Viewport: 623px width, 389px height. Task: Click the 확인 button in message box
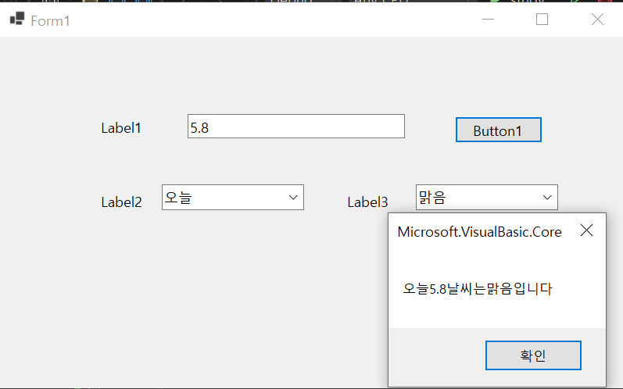point(533,355)
